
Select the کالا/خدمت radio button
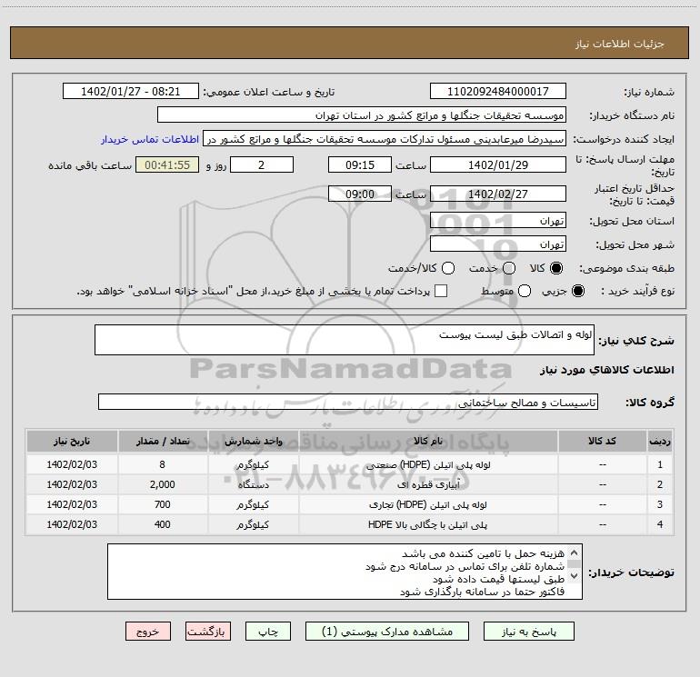click(448, 268)
